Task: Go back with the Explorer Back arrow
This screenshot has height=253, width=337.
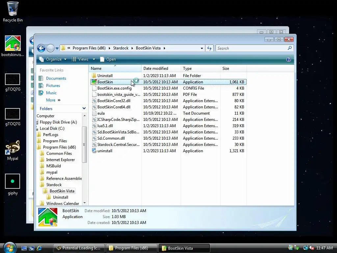Action: pos(41,48)
